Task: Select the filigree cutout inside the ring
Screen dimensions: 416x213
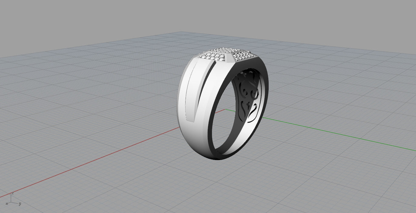Action: pyautogui.click(x=250, y=97)
